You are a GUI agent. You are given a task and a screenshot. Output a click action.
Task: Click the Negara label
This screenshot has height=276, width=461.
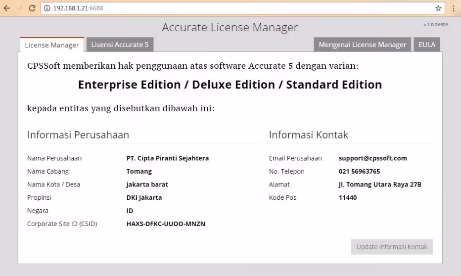coord(38,211)
